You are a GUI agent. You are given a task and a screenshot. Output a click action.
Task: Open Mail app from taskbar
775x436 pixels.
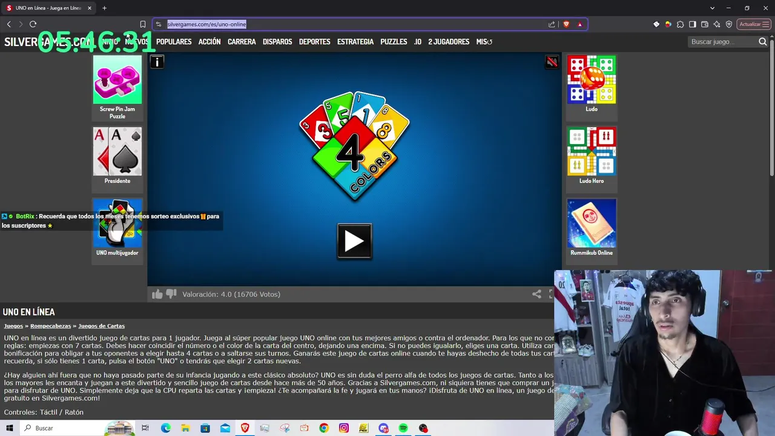pyautogui.click(x=225, y=428)
